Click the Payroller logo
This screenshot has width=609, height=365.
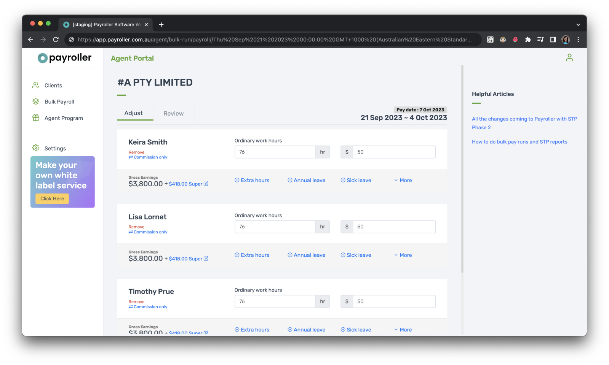pos(64,58)
